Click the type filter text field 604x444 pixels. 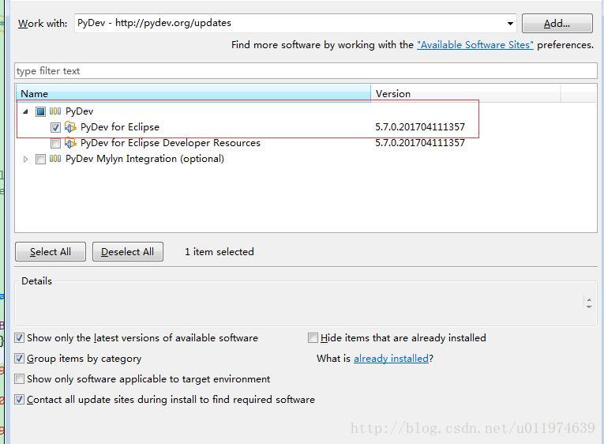306,71
